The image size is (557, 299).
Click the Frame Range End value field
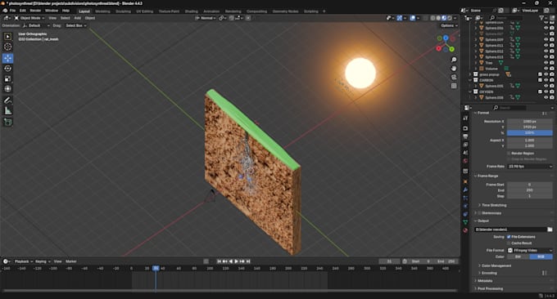coord(530,190)
